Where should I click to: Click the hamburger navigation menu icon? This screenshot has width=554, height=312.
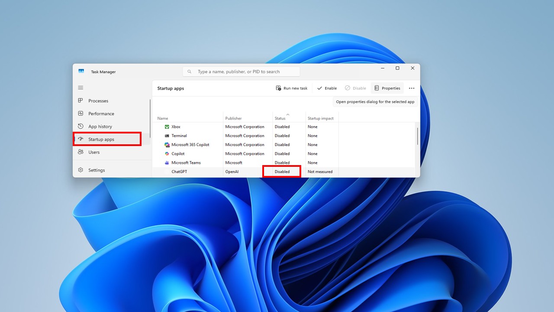81,88
